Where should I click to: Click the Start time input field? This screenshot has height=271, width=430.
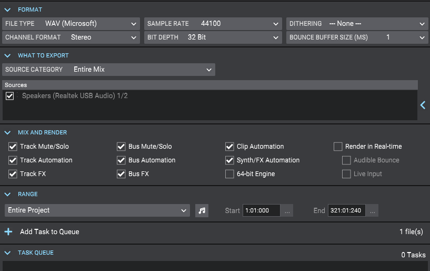[262, 210]
